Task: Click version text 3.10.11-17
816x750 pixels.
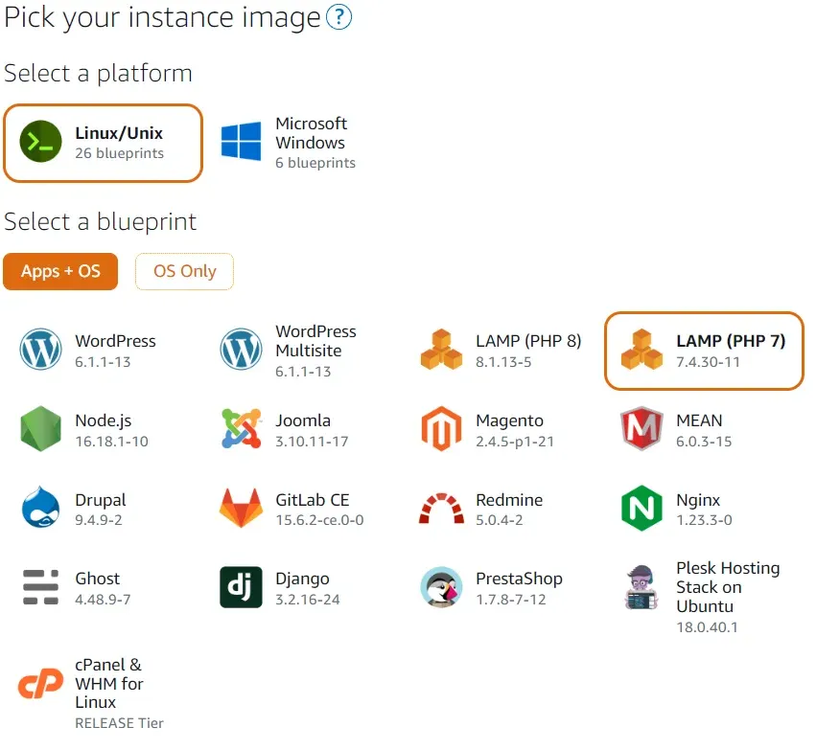Action: pyautogui.click(x=312, y=442)
